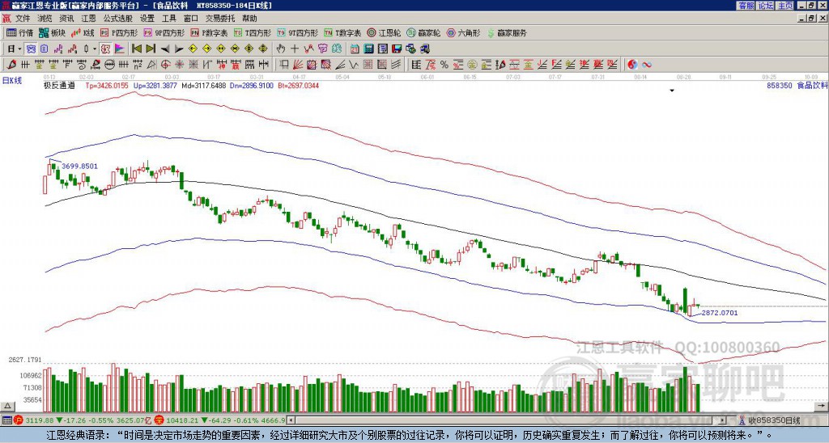Enable the crosshair cursor tool
Viewport: 829px width, 443px height.
[295, 49]
